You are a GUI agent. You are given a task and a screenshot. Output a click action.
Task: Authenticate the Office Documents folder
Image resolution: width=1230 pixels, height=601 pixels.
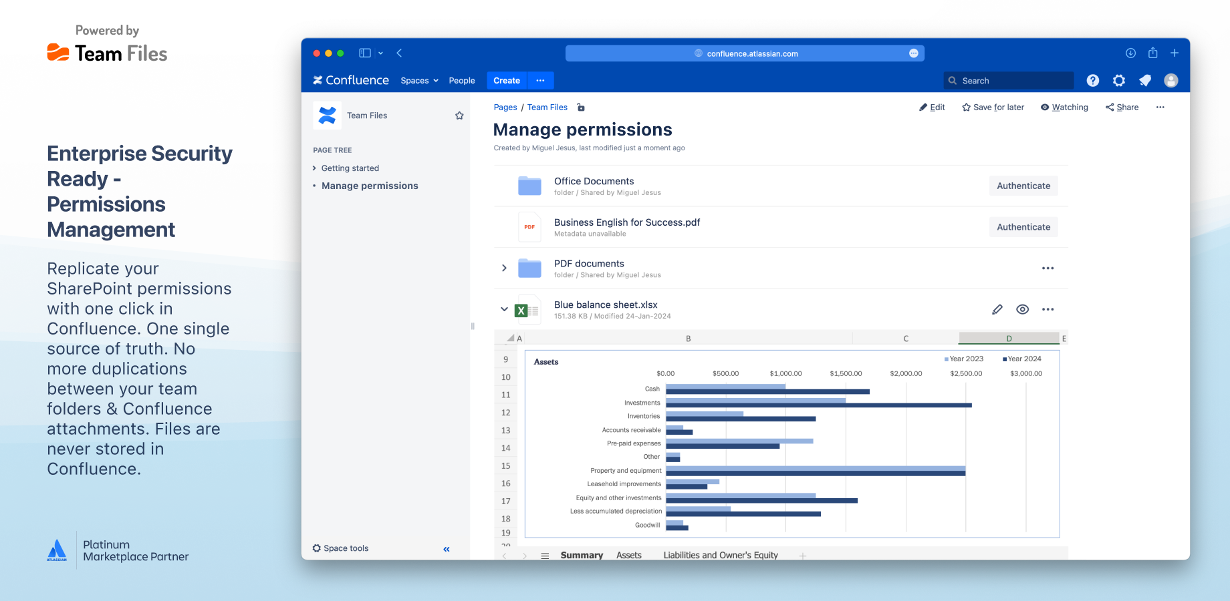[x=1023, y=186]
